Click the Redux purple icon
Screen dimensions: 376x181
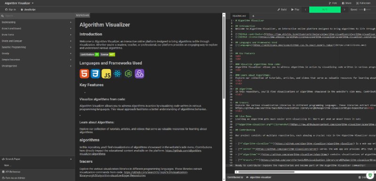tap(139, 74)
